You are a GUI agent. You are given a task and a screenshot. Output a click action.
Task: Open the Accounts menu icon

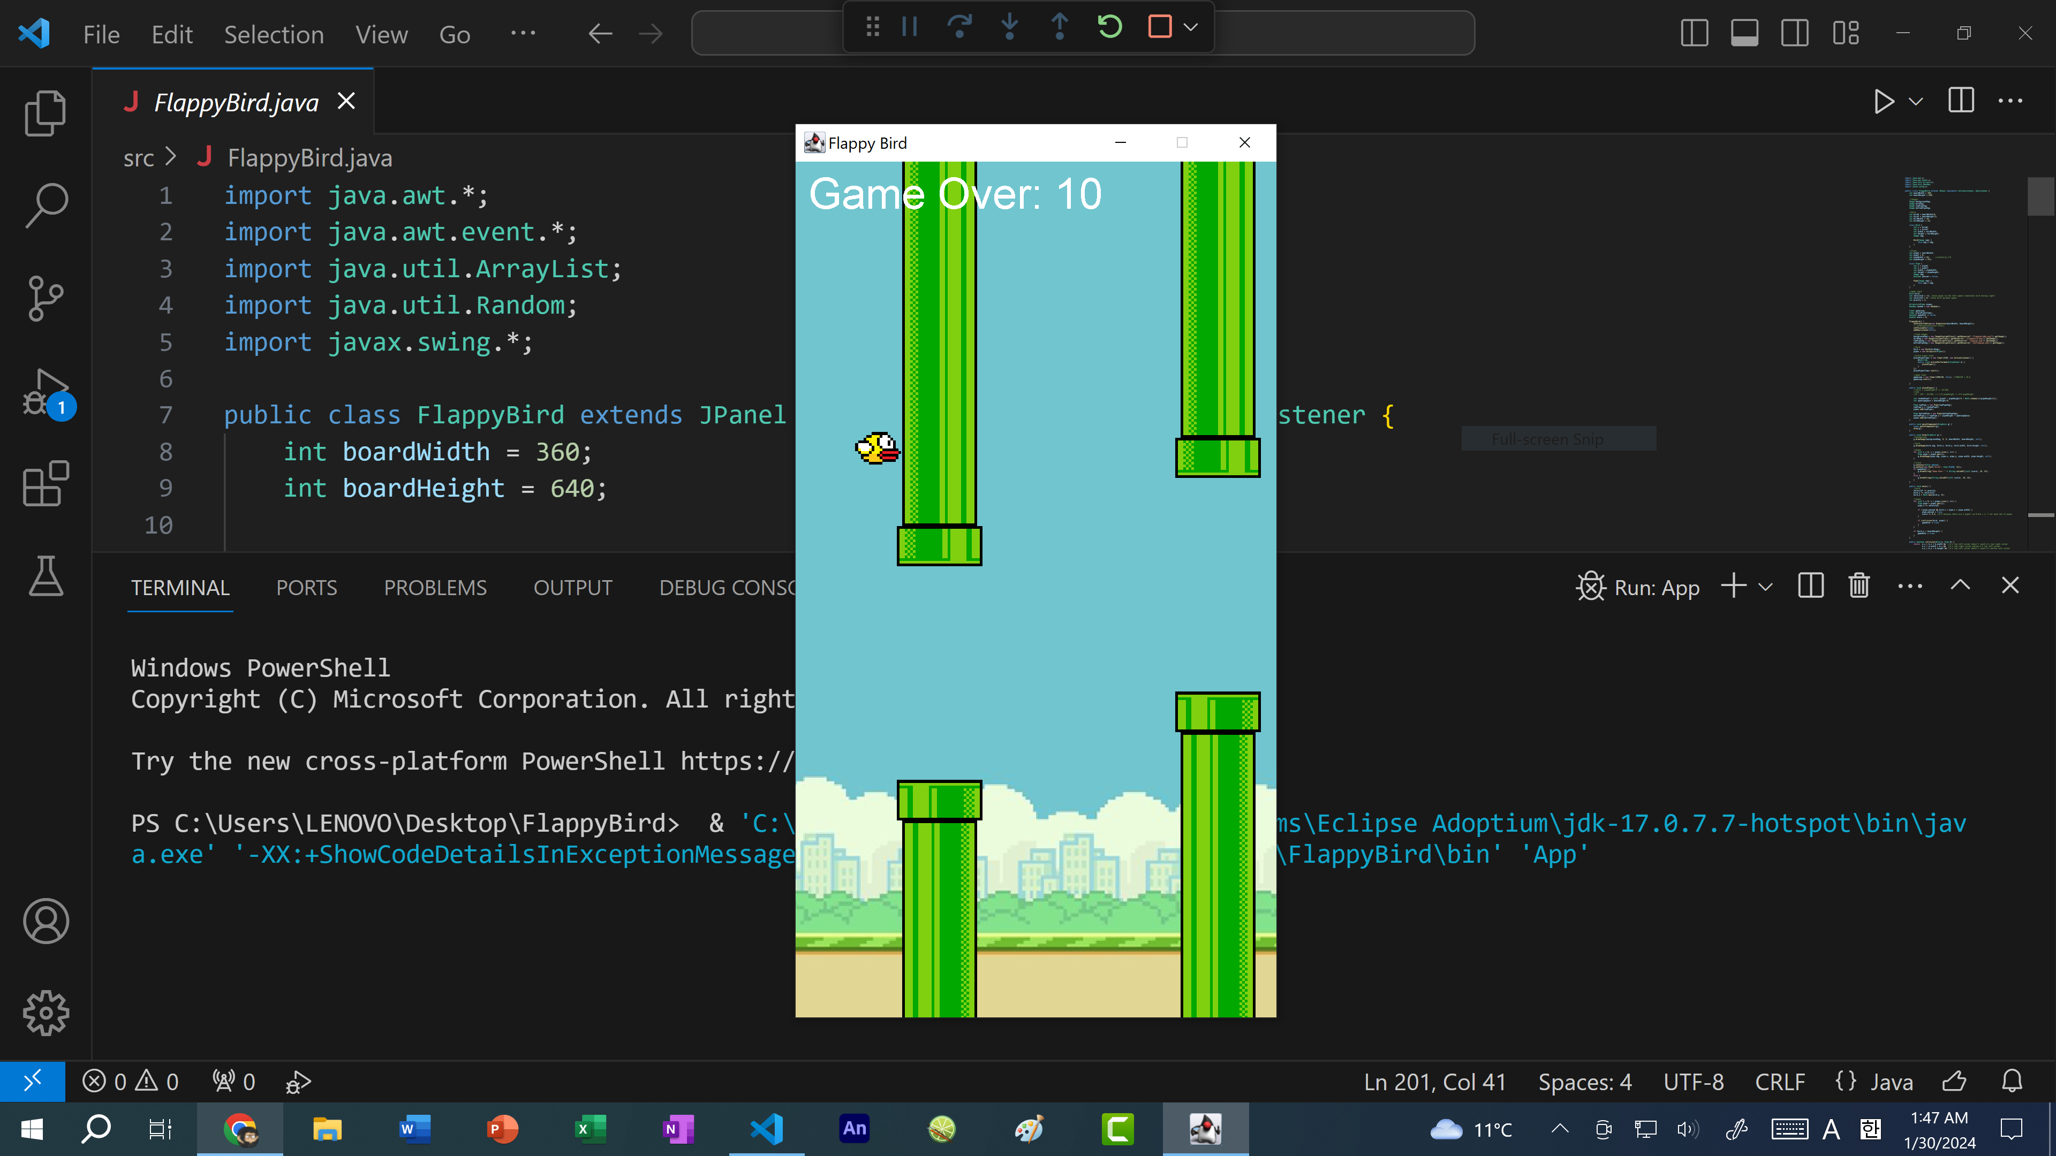[46, 922]
